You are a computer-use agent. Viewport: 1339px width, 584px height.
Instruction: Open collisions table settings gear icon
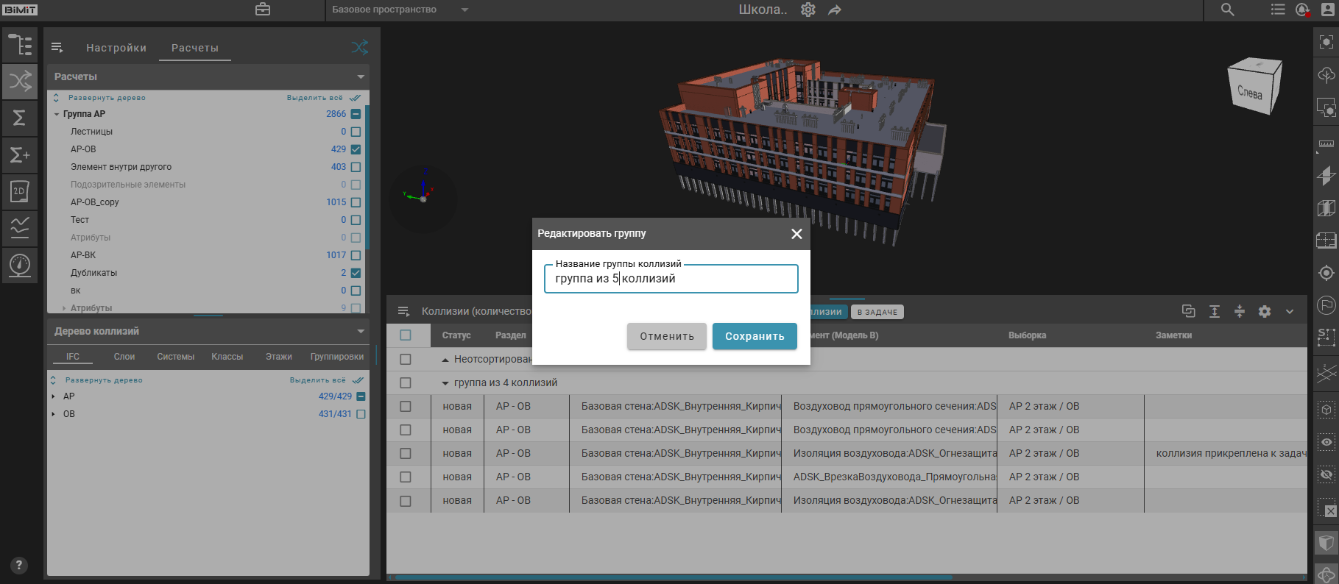click(x=1265, y=311)
